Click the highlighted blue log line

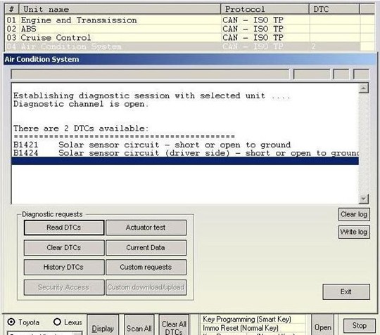(185, 161)
